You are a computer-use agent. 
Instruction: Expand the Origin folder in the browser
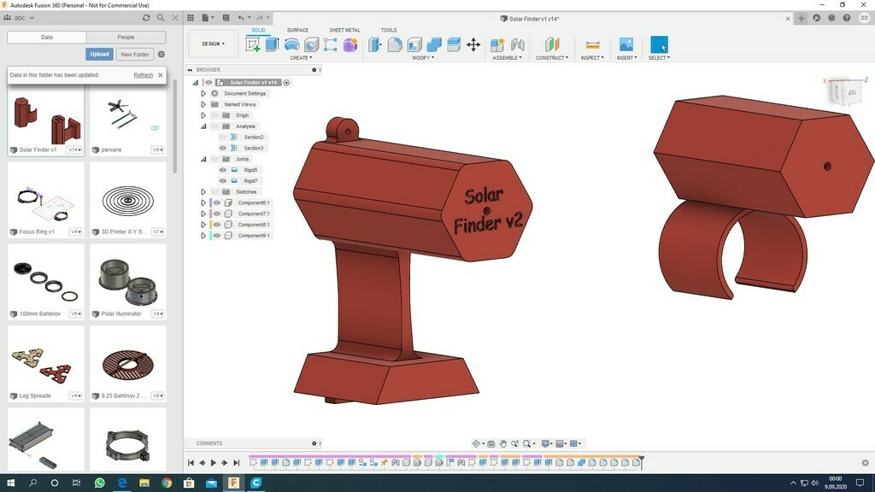203,114
